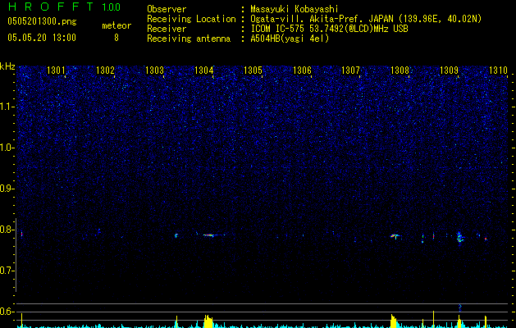This screenshot has width=516, height=328.
Task: Click the Receiver label
Action: 167,29
